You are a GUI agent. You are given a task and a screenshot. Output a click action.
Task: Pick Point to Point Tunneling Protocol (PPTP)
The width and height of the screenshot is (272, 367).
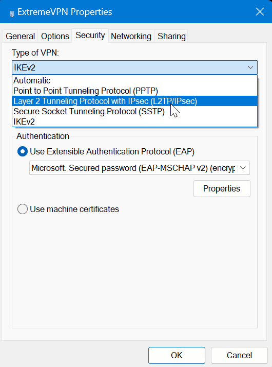[134, 91]
